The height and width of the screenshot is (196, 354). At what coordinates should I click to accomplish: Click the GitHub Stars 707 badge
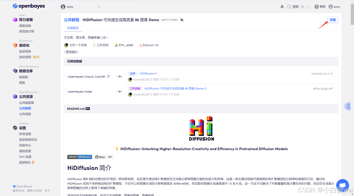click(x=103, y=157)
